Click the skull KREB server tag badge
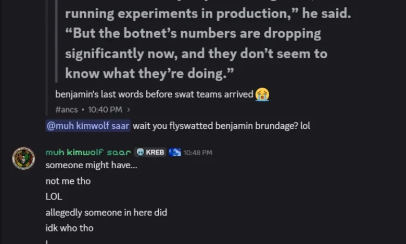 pos(150,153)
